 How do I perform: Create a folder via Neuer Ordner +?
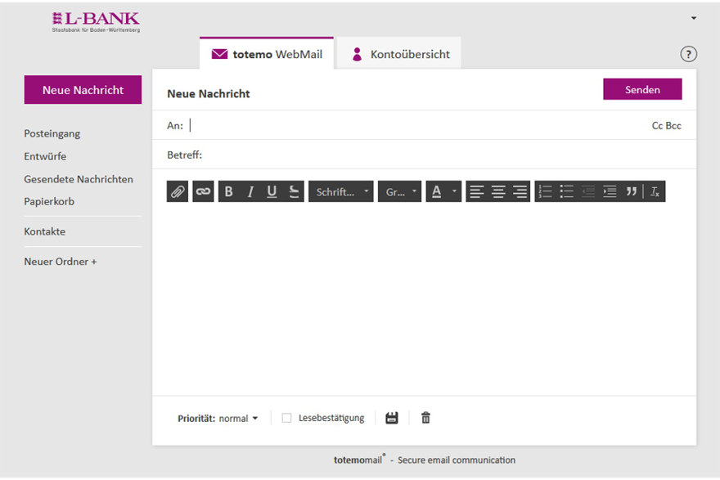(61, 262)
